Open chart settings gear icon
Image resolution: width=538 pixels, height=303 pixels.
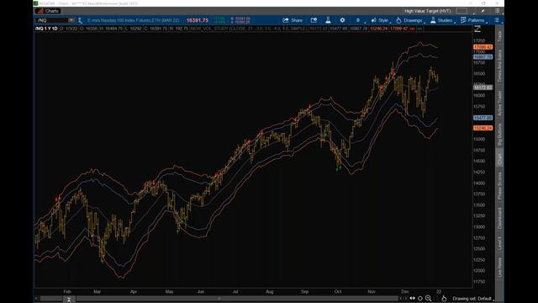(x=342, y=20)
